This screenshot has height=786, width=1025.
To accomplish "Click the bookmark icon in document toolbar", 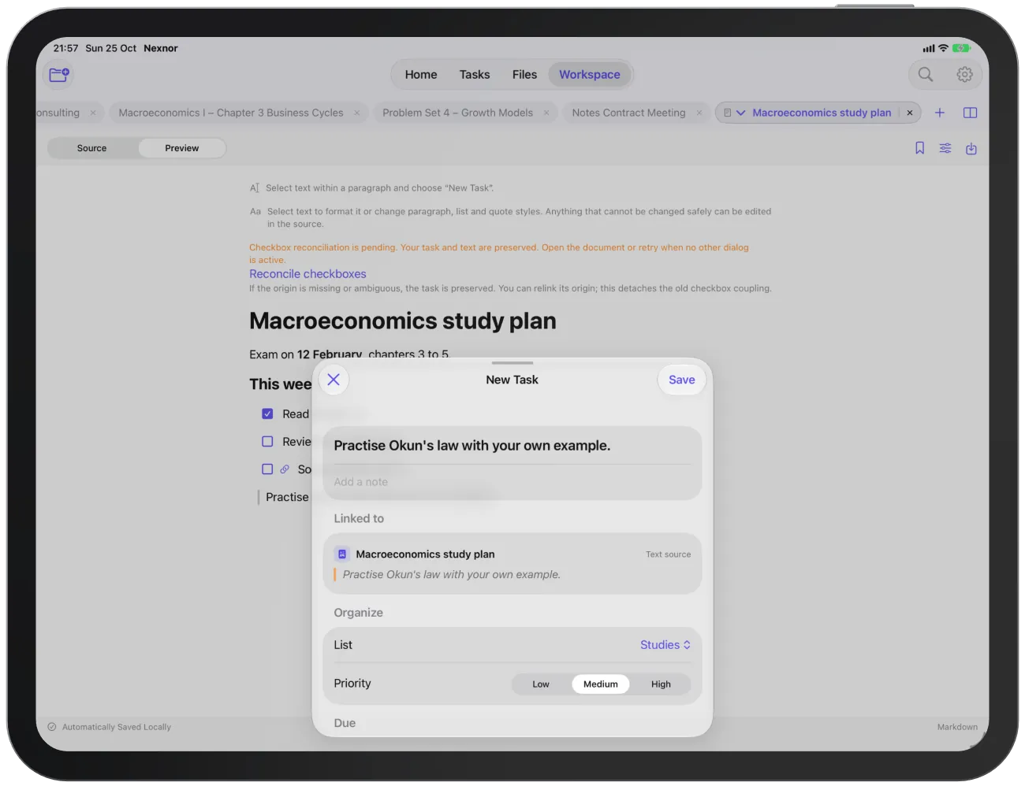I will click(x=919, y=148).
